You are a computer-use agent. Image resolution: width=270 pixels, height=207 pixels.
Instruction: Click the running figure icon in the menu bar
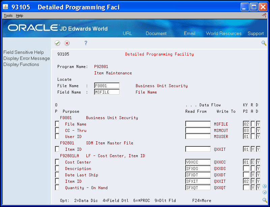pos(264,15)
